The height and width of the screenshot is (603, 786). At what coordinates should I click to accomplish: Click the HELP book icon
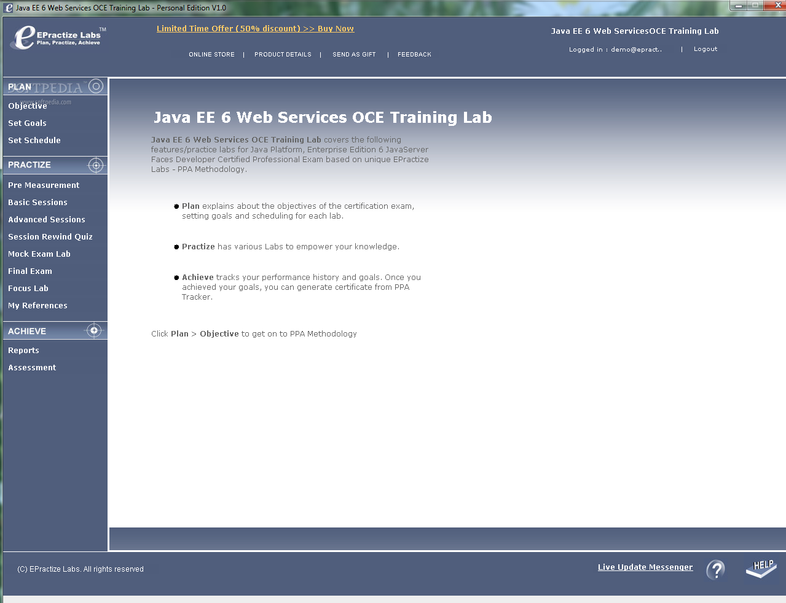[x=761, y=569]
